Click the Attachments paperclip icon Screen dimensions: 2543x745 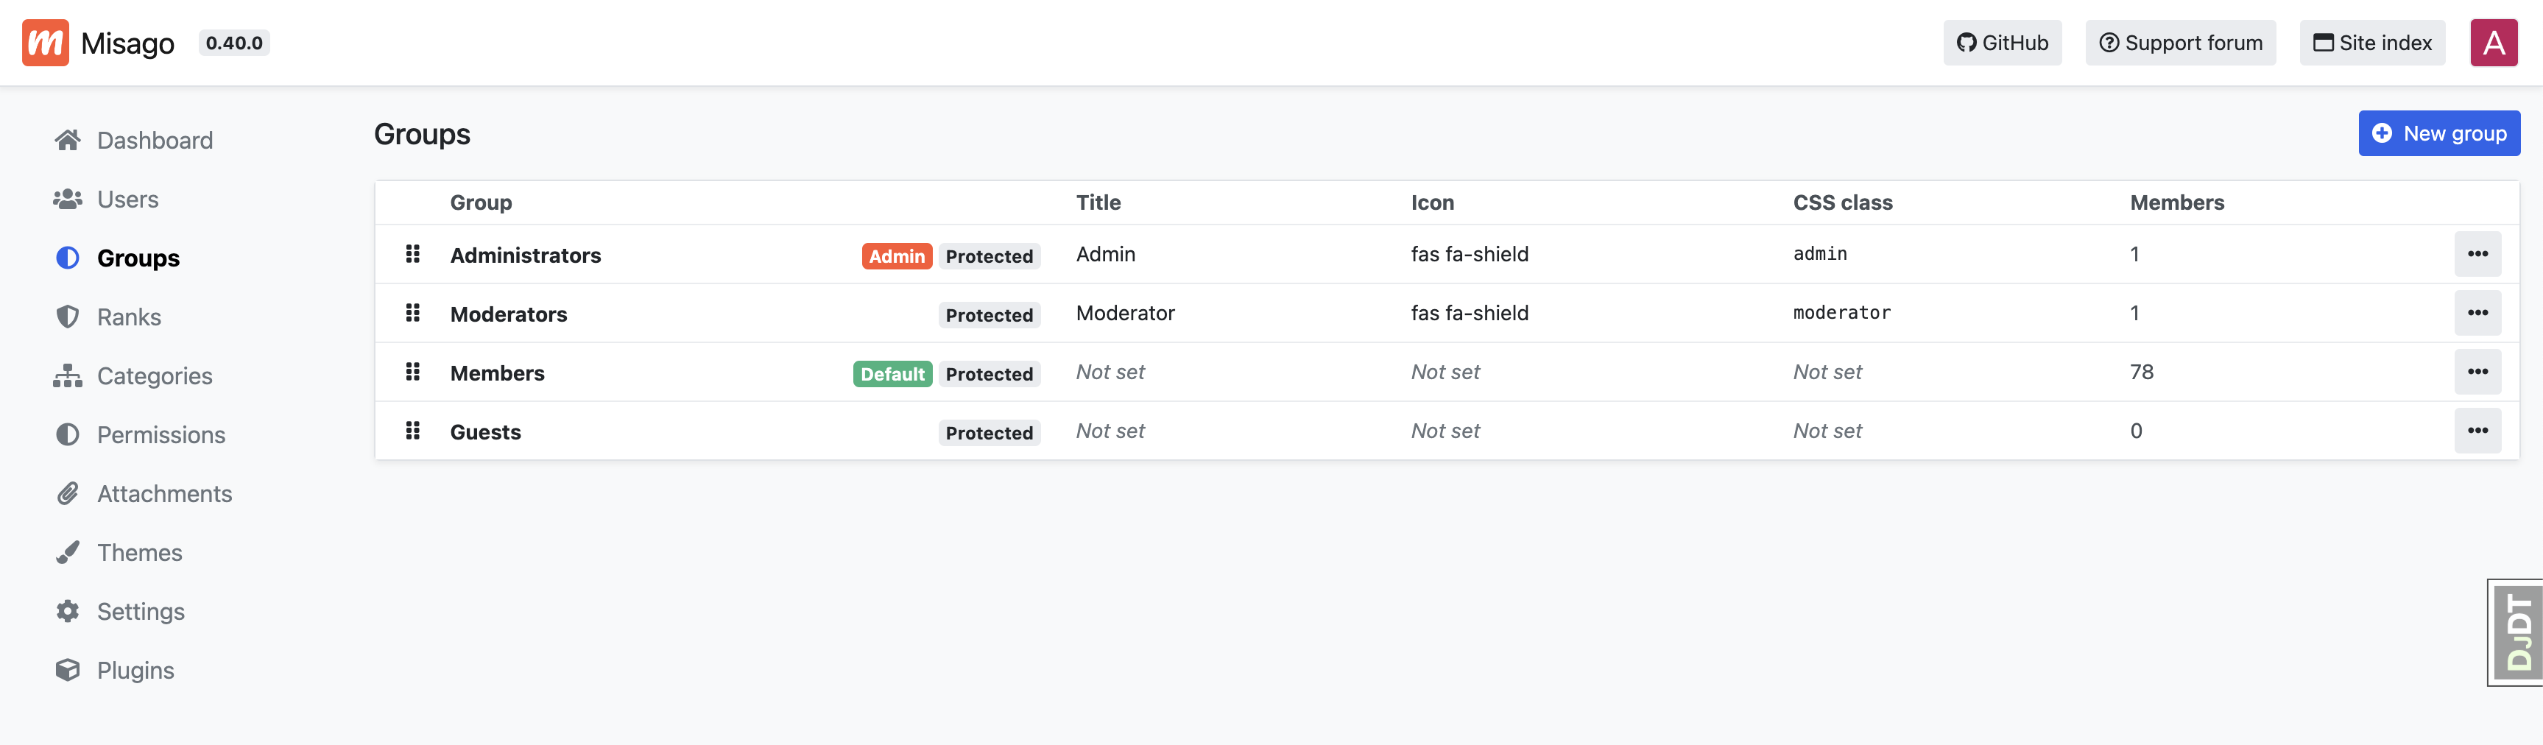(x=67, y=493)
